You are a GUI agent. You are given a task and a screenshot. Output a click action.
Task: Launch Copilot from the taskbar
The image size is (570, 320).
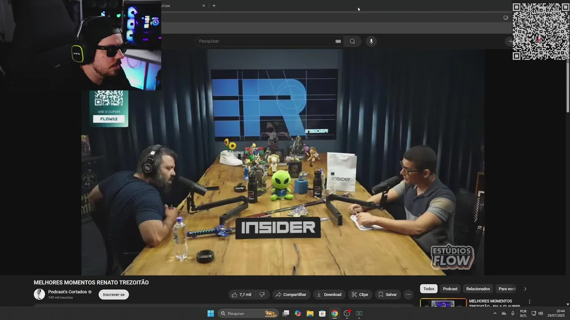point(298,313)
